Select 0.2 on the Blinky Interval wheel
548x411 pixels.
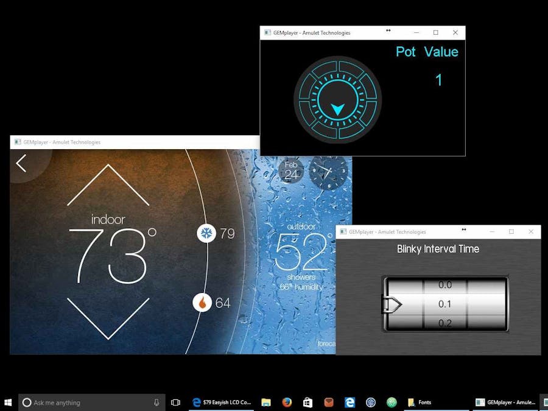(x=444, y=323)
